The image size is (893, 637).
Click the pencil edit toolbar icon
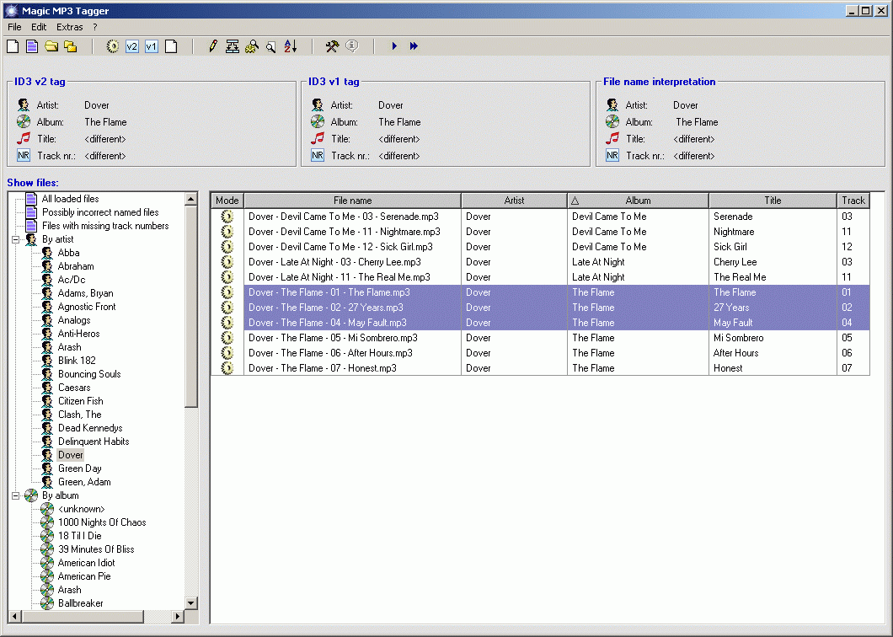pos(213,46)
